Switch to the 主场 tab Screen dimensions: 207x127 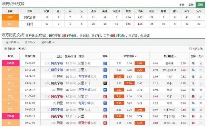[182, 5]
